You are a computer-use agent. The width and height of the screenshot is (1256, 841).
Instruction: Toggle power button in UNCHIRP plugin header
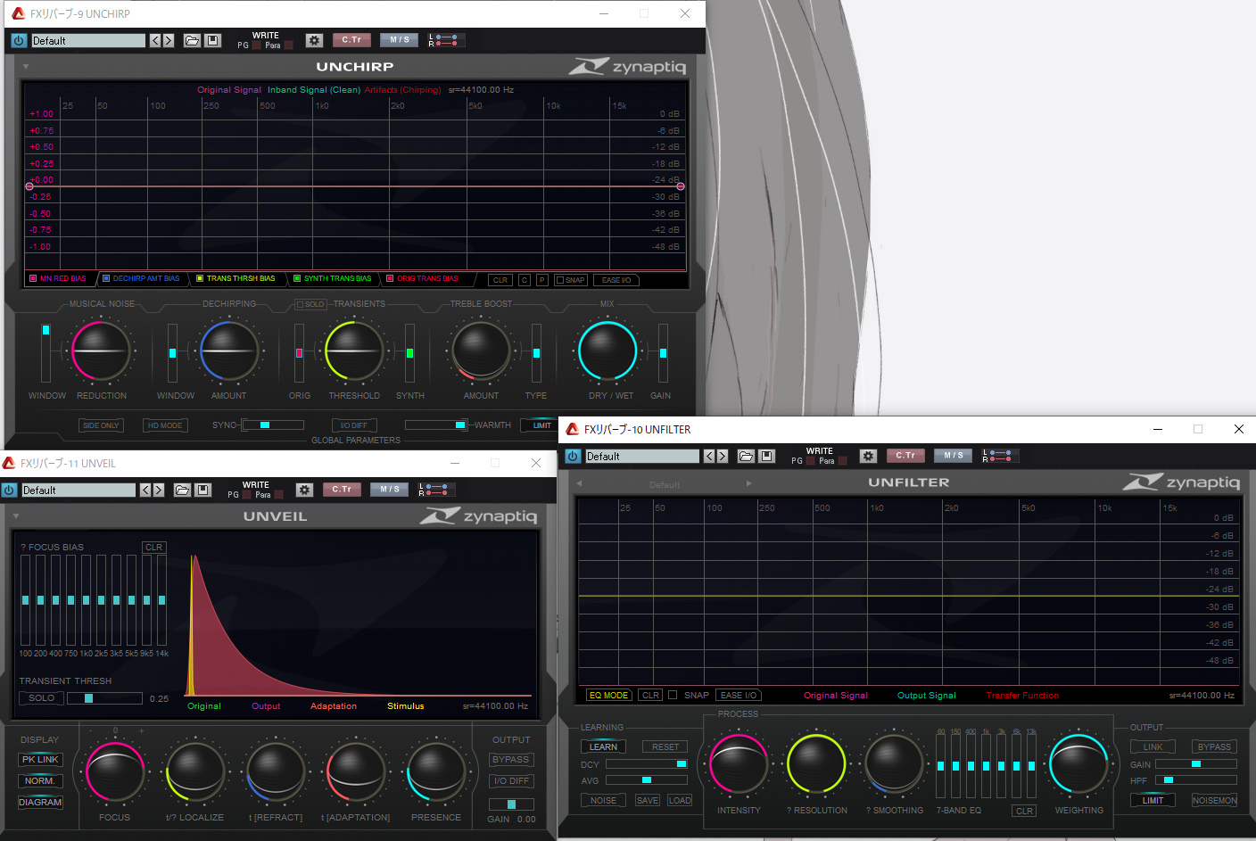click(x=18, y=40)
